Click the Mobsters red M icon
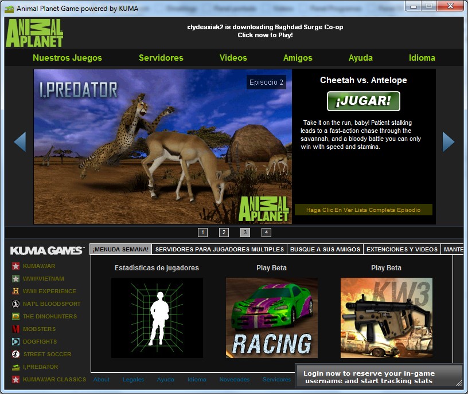This screenshot has width=468, height=394. [x=15, y=329]
